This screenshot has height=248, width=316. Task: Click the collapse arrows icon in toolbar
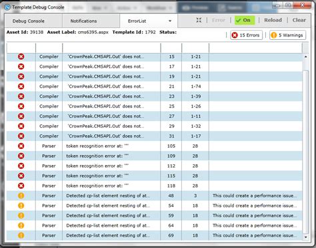tap(199, 20)
